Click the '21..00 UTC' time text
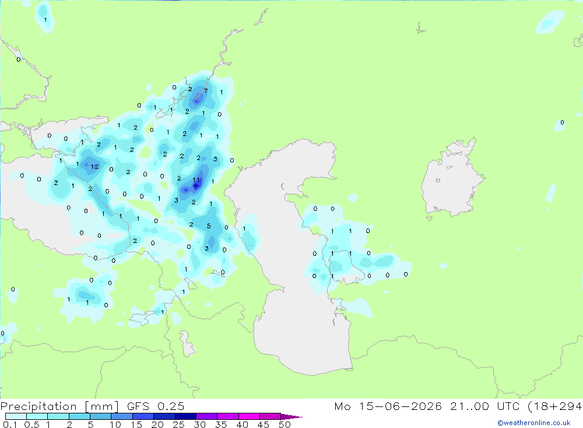 click(484, 406)
